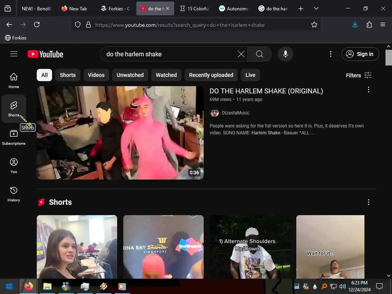
Task: Switch to the 15 Colorfu tab
Action: (194, 8)
